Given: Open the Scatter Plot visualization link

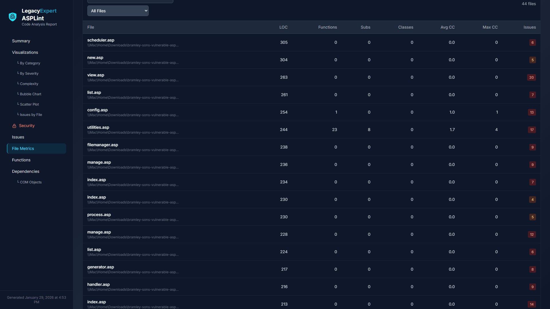Looking at the screenshot, I should [29, 104].
